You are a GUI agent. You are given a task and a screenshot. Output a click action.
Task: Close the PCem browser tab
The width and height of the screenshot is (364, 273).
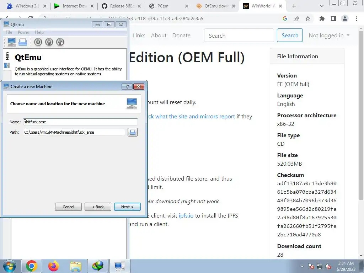pyautogui.click(x=187, y=6)
